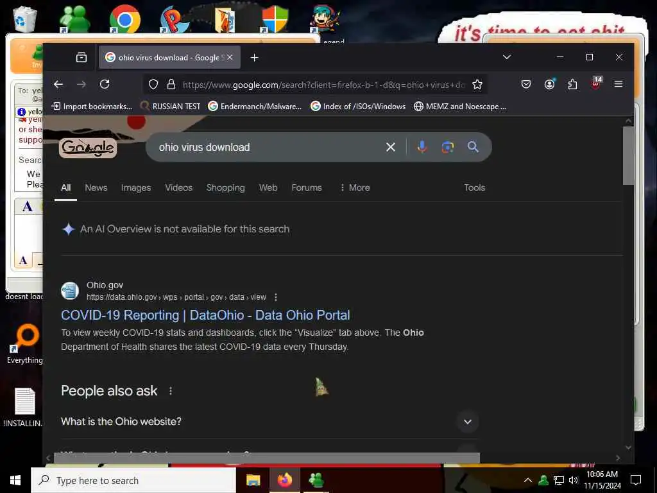
Task: Open the Index of /ISOs/Windows bookmark
Action: 358,107
